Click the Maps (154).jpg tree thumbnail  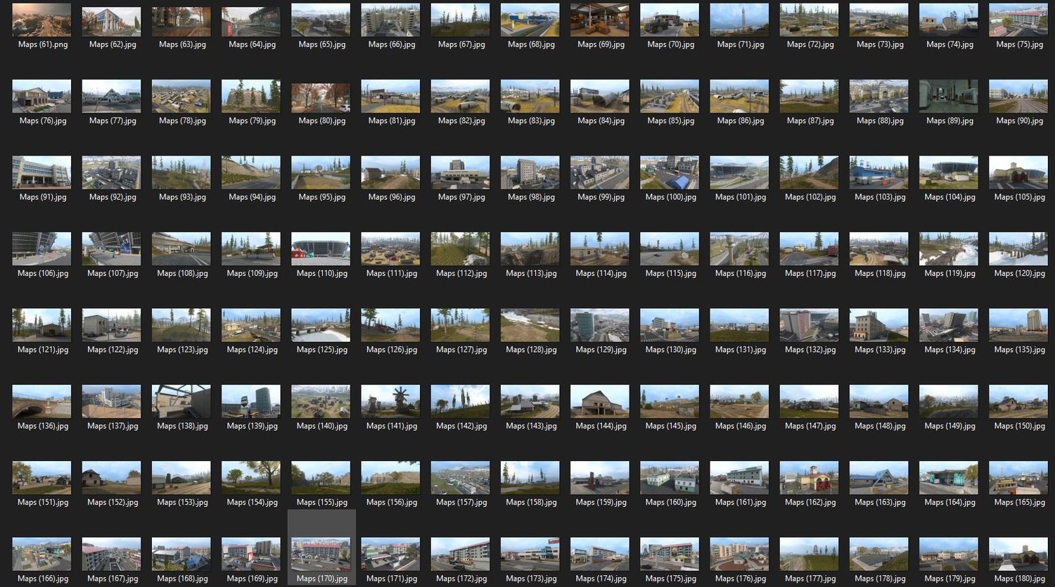pyautogui.click(x=251, y=478)
